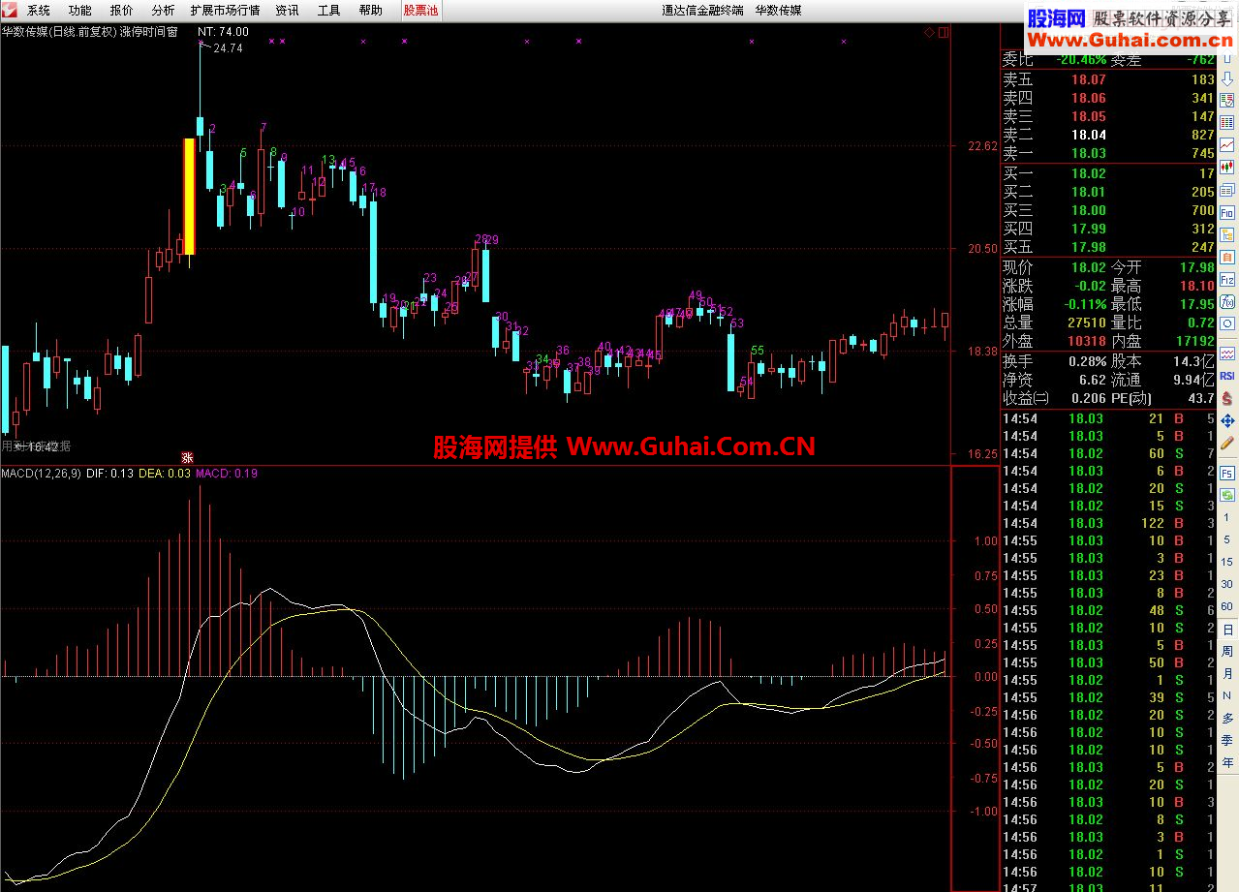
Task: Open the 帮助 menu
Action: (371, 10)
